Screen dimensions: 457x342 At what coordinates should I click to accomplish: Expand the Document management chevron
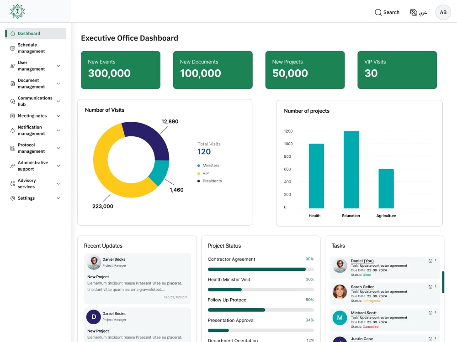pos(58,84)
